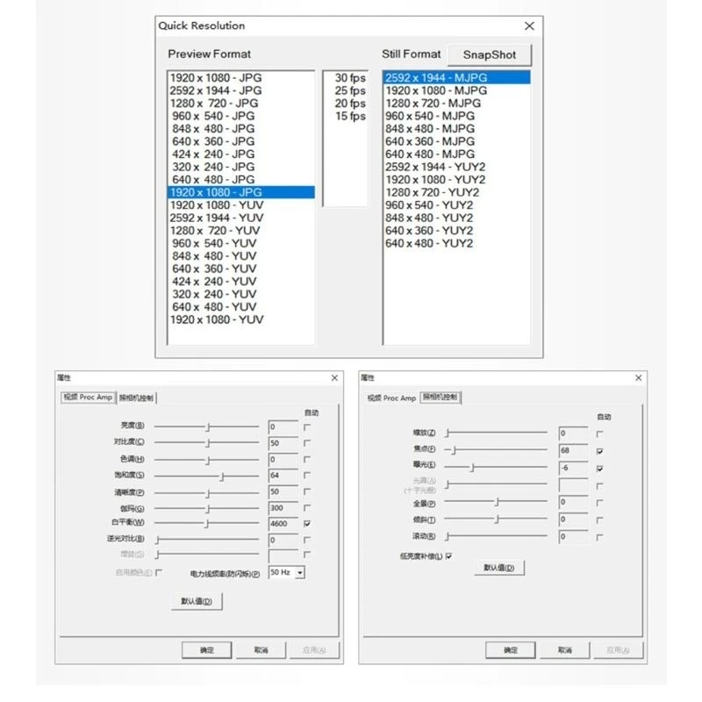Image resolution: width=702 pixels, height=702 pixels.
Task: Toggle auto checkbox for 白平衡(W)
Action: click(x=307, y=523)
